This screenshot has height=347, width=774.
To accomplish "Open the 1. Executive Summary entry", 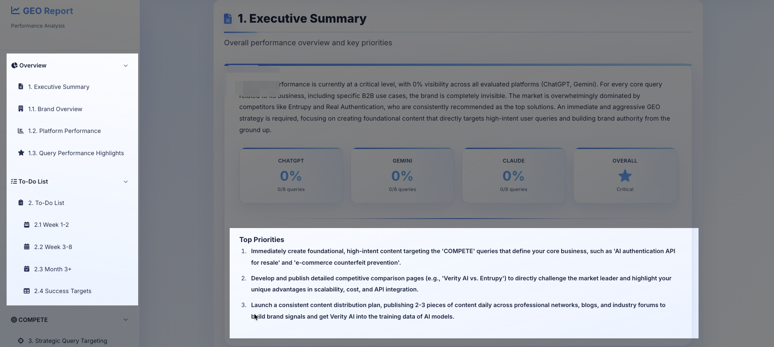I will coord(59,86).
